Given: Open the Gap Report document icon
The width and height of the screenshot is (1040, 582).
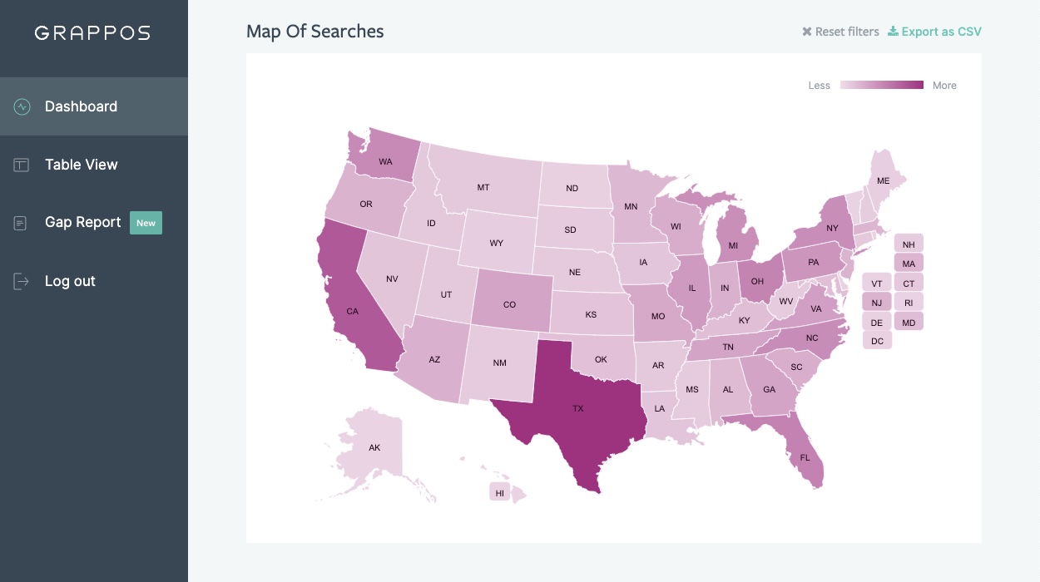Looking at the screenshot, I should (x=20, y=223).
